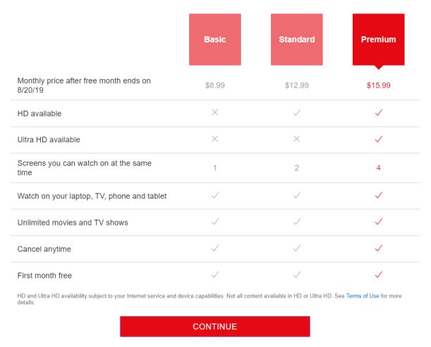
Task: Select the Premium plan tile
Action: (379, 40)
